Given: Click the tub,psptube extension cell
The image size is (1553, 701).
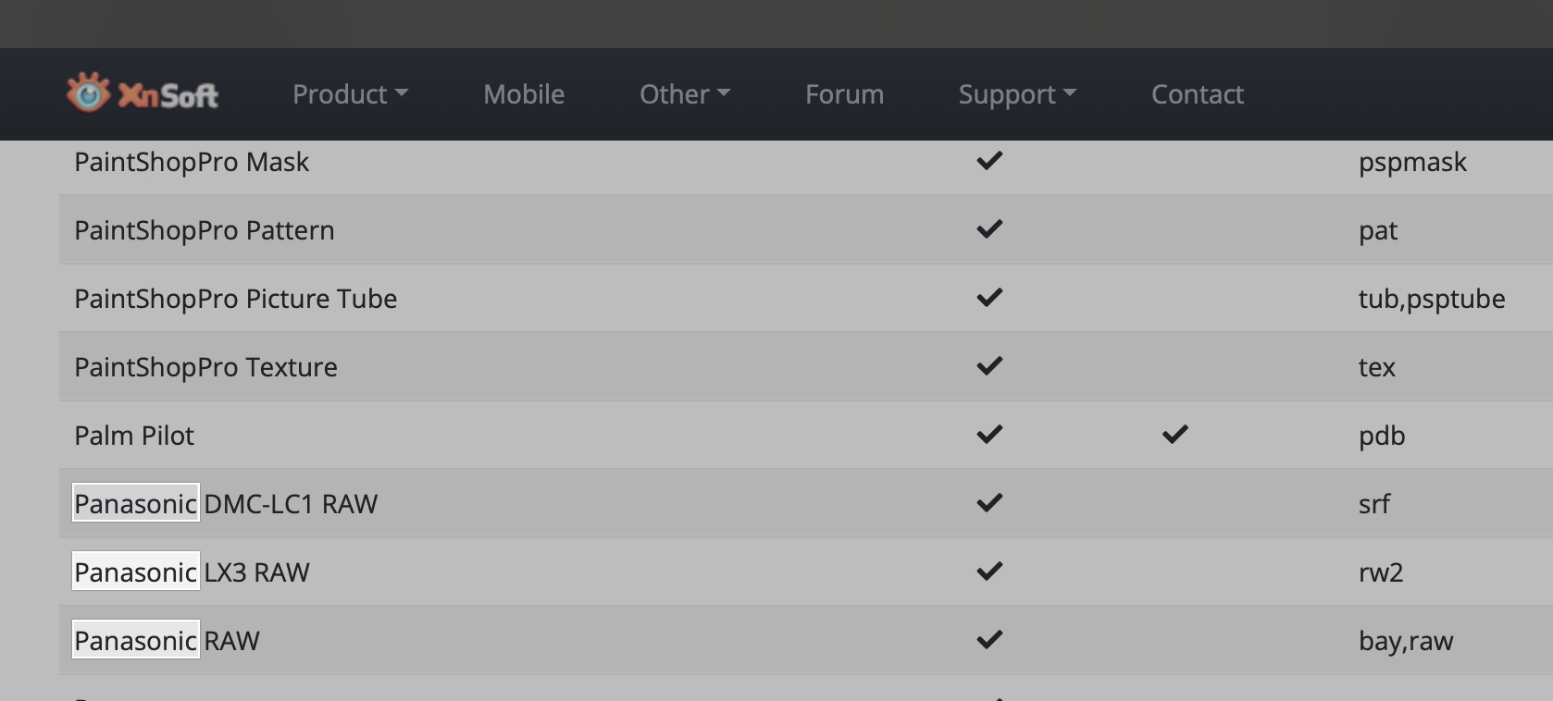Looking at the screenshot, I should click(1431, 299).
